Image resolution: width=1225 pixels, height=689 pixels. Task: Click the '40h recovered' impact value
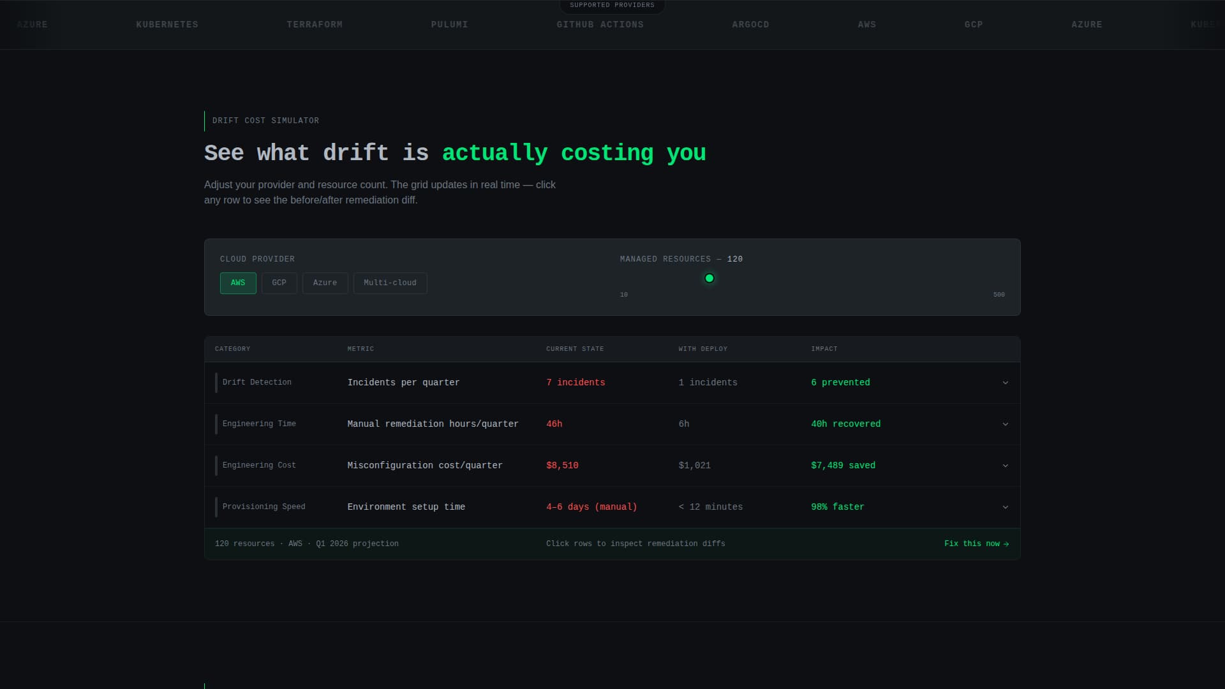coord(845,424)
